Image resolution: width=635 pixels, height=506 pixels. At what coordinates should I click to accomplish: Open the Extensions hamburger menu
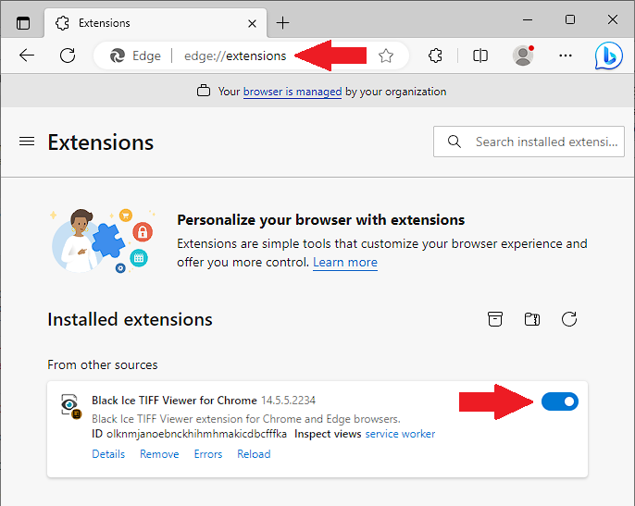tap(27, 142)
